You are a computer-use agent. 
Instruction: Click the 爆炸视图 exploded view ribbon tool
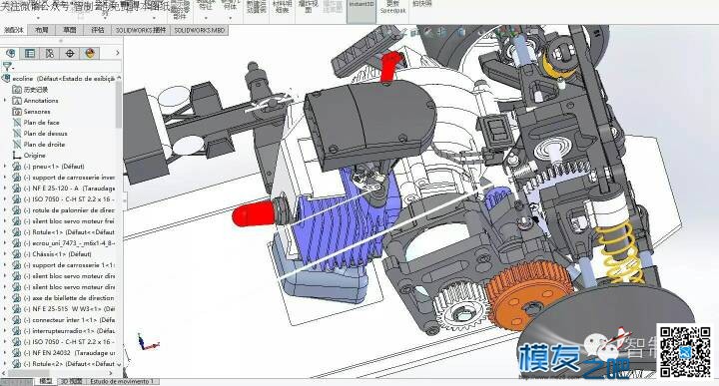pyautogui.click(x=308, y=6)
